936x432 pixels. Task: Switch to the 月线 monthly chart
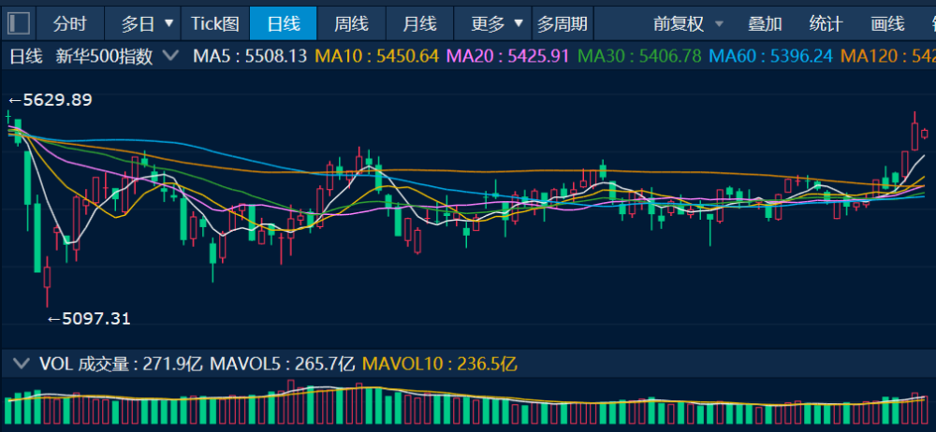coord(419,23)
